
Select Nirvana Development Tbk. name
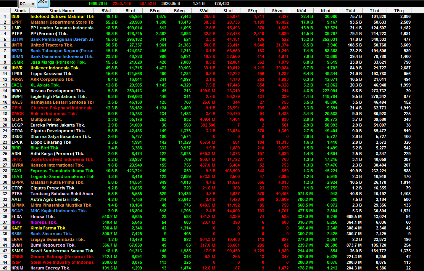coord(58,91)
